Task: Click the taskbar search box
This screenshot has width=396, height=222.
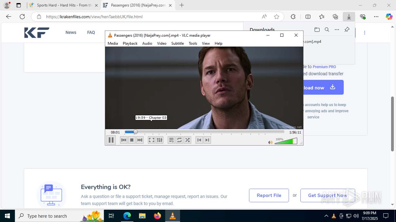Action: pyautogui.click(x=60, y=216)
